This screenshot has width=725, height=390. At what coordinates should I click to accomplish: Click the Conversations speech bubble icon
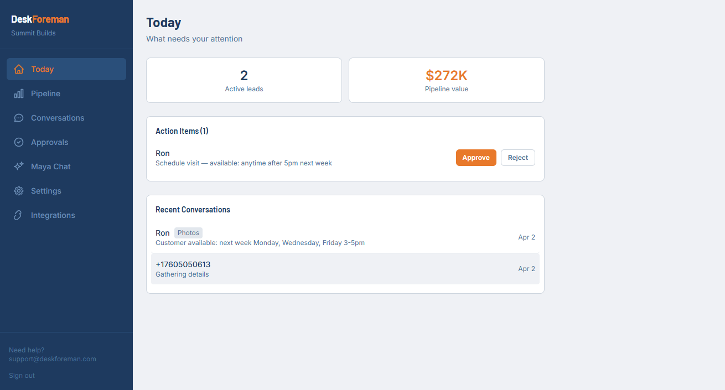19,118
